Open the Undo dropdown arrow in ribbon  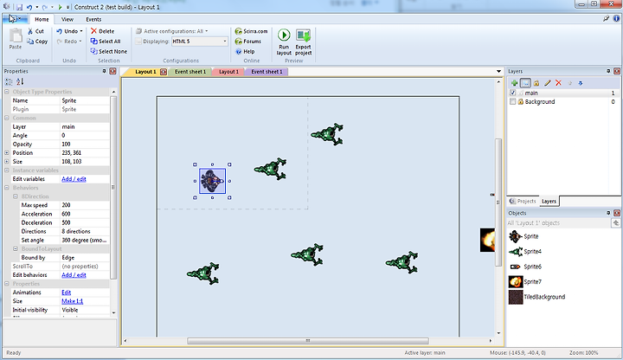pyautogui.click(x=81, y=31)
